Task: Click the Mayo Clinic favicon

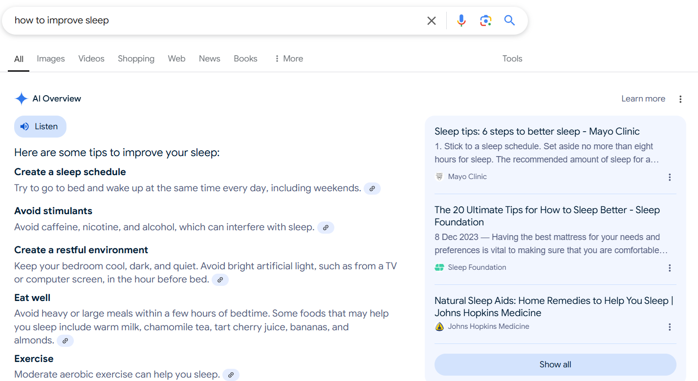Action: (x=439, y=176)
